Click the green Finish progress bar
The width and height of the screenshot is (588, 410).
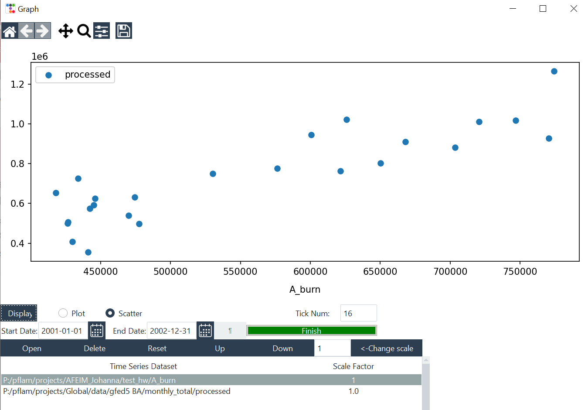click(311, 331)
